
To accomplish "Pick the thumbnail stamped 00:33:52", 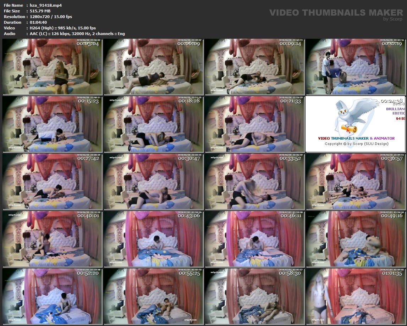I will (255, 182).
